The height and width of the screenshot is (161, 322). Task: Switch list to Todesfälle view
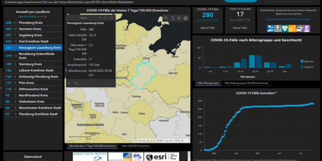click(41, 16)
